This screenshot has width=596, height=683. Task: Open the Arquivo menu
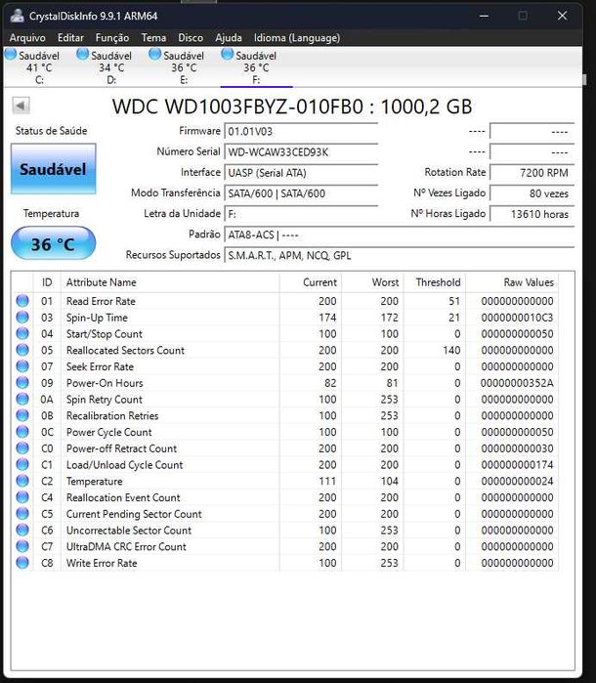(27, 38)
